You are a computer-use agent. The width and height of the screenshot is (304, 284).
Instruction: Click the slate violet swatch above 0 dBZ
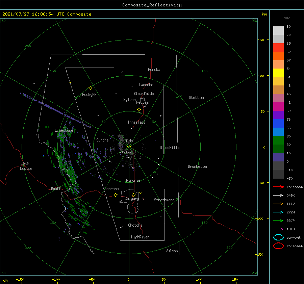[x=278, y=157]
